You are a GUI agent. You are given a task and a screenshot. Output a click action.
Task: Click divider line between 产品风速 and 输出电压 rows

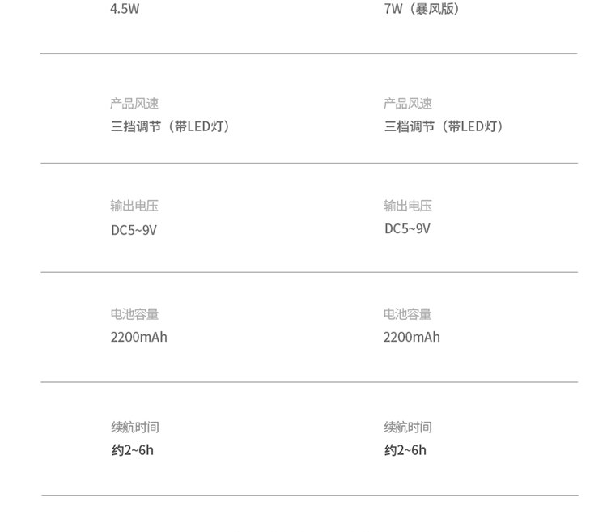[309, 163]
